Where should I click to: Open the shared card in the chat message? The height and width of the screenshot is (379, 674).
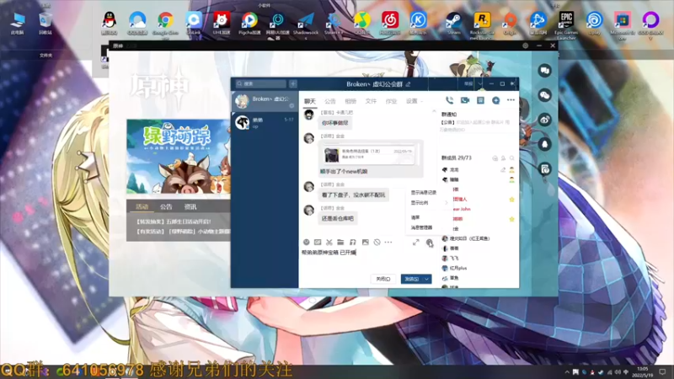pos(370,155)
